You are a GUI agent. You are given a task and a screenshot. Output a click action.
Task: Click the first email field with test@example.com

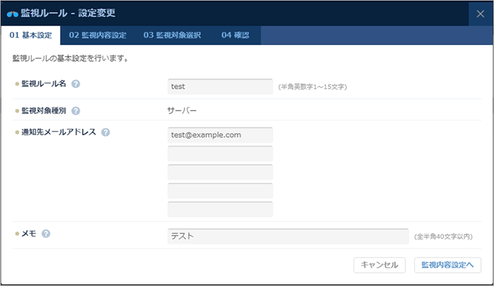click(220, 135)
